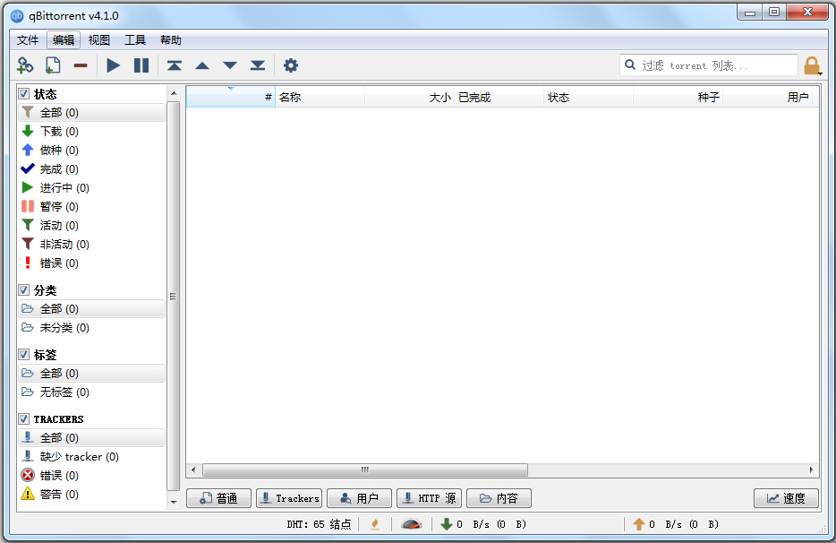Open the 文件 menu
Screen dimensions: 836x543
pos(28,40)
